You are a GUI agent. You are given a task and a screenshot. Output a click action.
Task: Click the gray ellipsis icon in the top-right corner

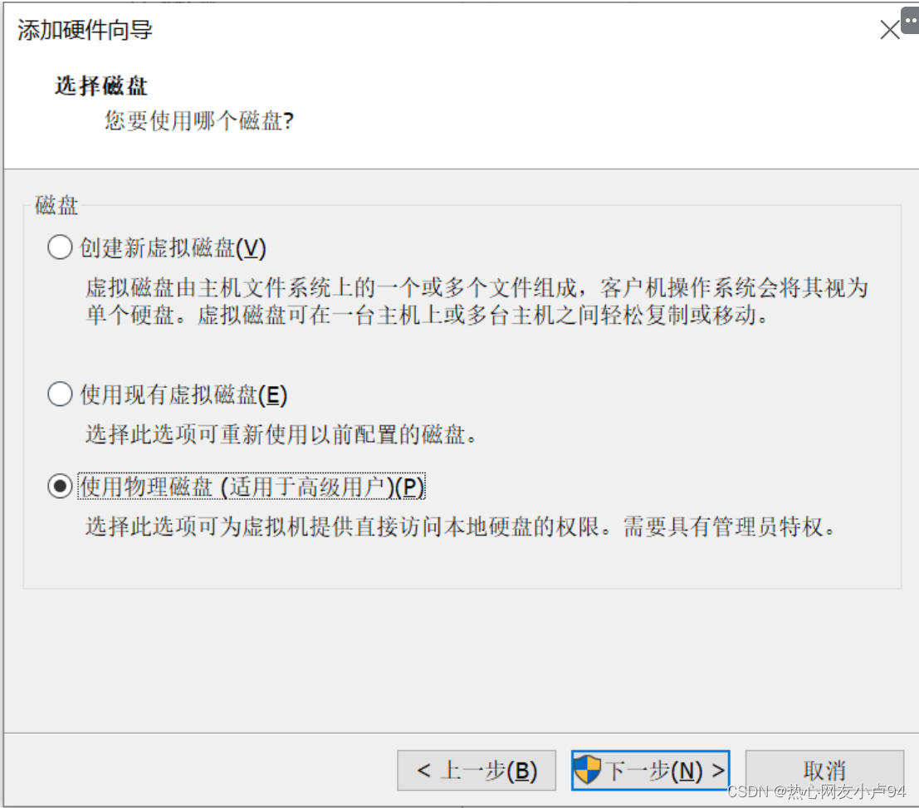click(x=910, y=21)
